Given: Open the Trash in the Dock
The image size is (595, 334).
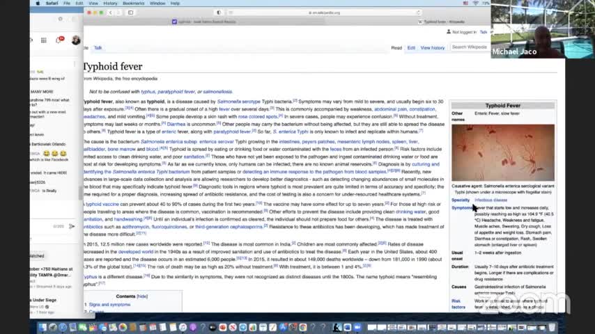Looking at the screenshot, I should (552, 327).
